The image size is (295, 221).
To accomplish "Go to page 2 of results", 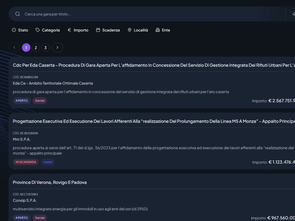I will 36,48.
